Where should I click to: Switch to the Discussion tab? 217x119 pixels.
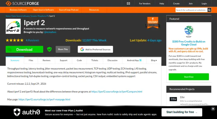click(x=112, y=60)
